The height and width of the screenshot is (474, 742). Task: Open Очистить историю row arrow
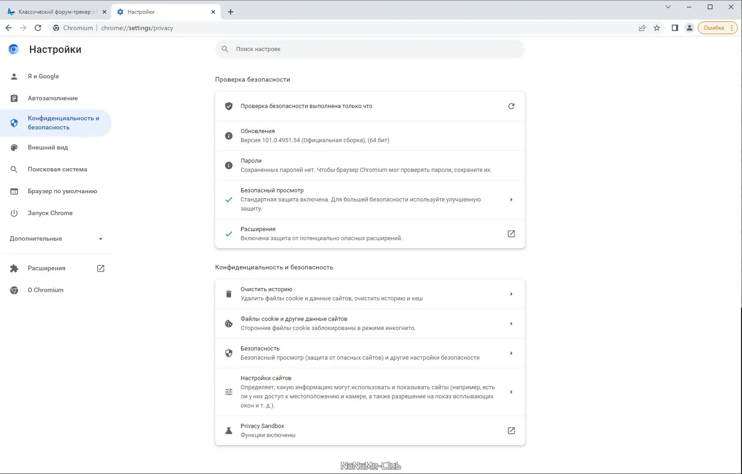coord(511,294)
